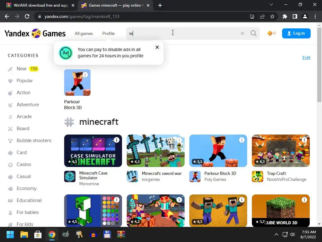Click the Poly Games developer name
This screenshot has width=322, height=242.
(215, 179)
